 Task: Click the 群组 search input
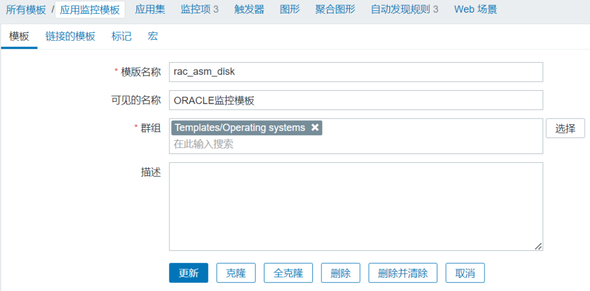click(x=355, y=144)
